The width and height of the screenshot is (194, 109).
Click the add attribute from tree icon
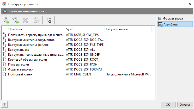pyautogui.click(x=15, y=20)
